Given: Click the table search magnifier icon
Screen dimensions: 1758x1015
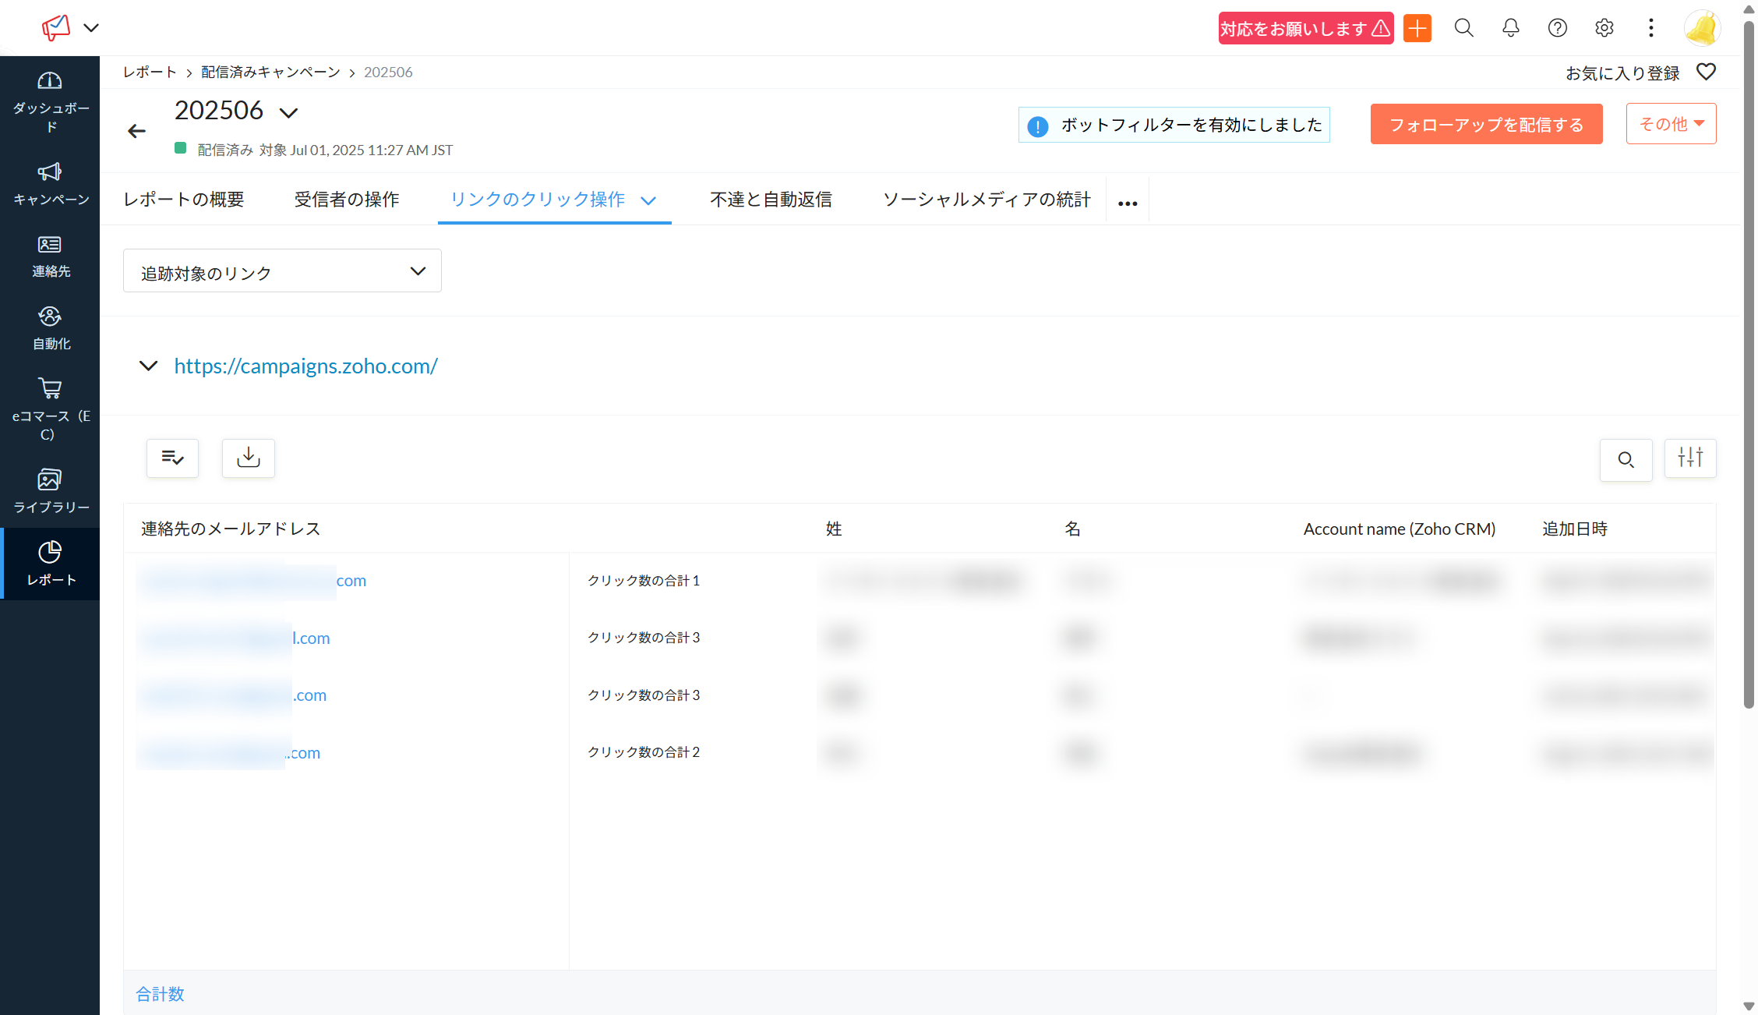Looking at the screenshot, I should [x=1626, y=460].
